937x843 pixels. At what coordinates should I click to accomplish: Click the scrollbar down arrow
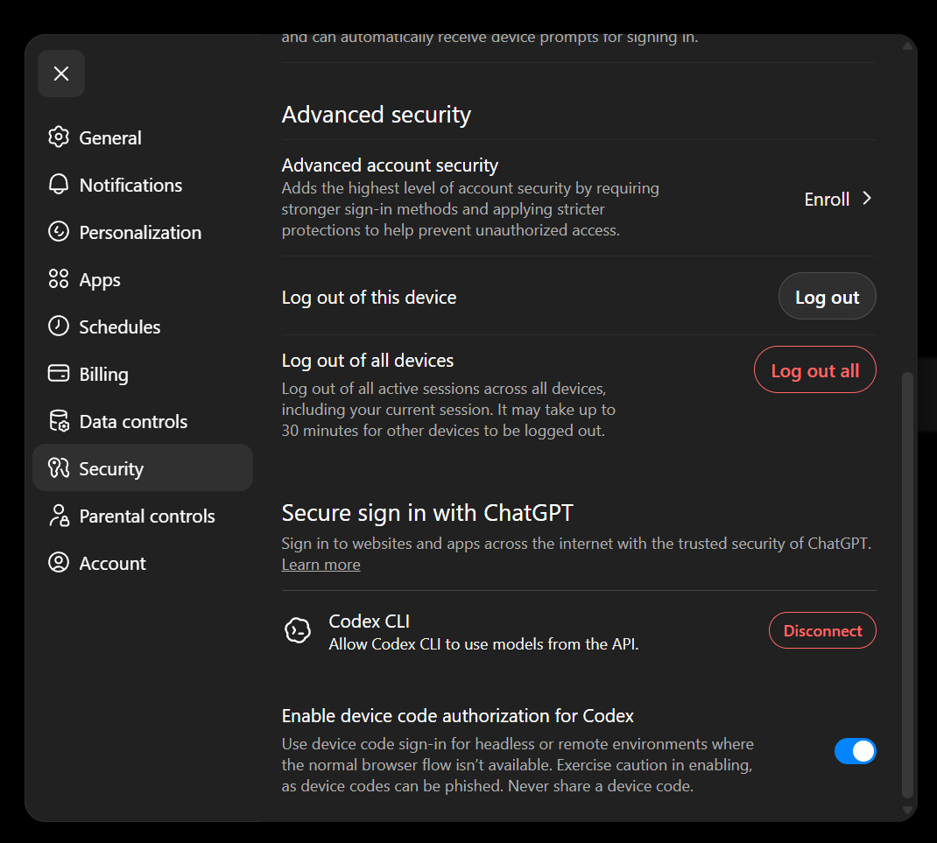coord(907,811)
